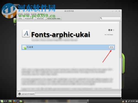Open the 文件(F) menu

tap(20, 14)
